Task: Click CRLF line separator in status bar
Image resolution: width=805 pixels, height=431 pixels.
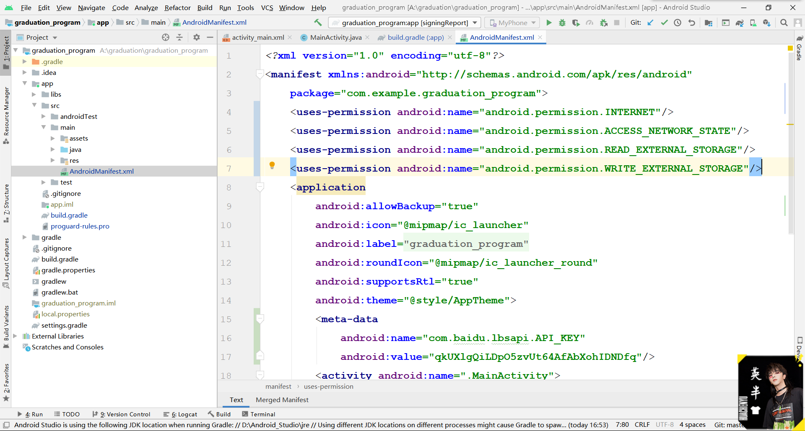Action: pos(642,425)
